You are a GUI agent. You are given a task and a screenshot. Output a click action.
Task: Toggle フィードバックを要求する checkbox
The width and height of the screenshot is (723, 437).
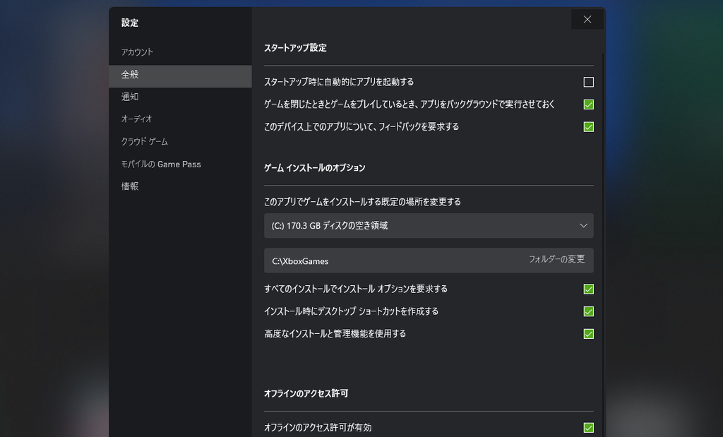588,127
